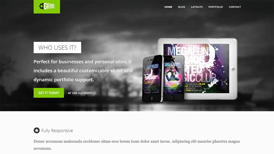Screen dimensions: 274x154
Task: Click the left iPhone's home button
Action: point(151,98)
